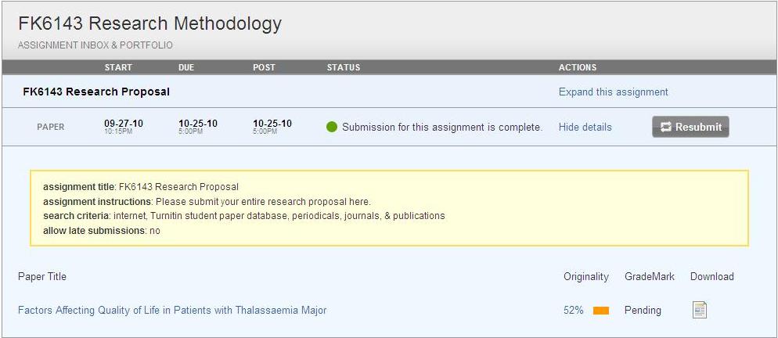Open the 52% originality report
Screen dimensions: 778x338
click(573, 311)
